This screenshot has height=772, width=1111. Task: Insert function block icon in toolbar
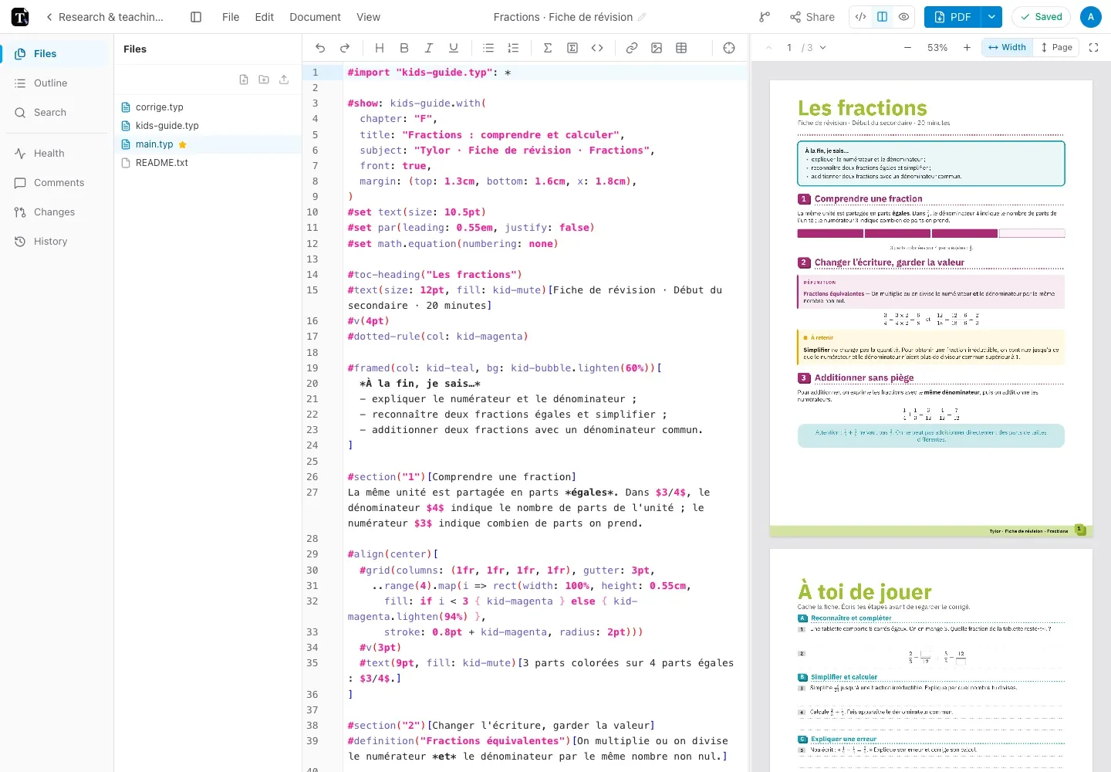tap(572, 48)
